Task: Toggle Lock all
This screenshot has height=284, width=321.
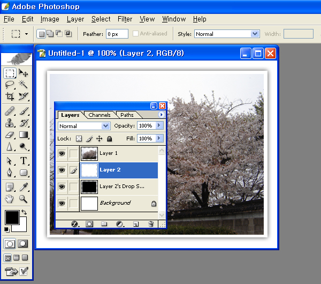Action: [x=110, y=139]
